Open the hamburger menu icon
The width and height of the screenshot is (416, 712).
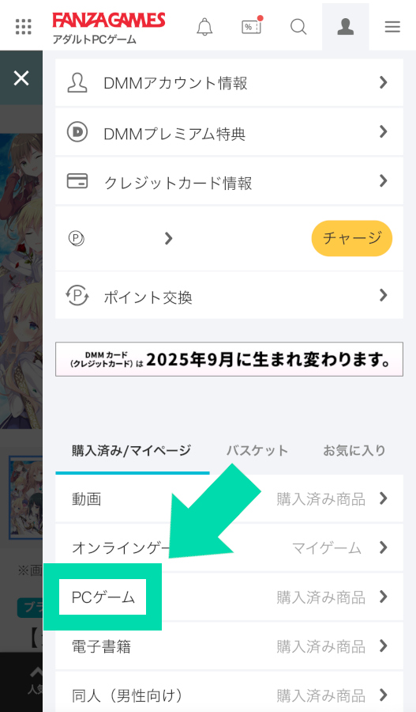pos(392,27)
